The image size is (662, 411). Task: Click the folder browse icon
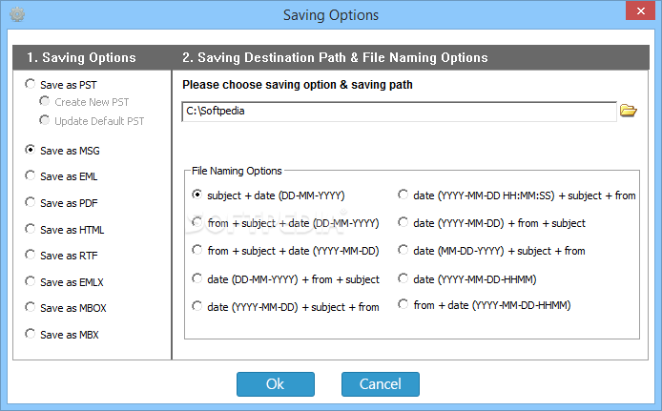point(629,111)
